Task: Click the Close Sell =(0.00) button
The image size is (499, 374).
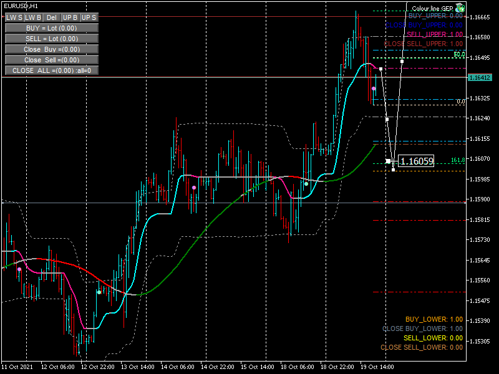Action: click(52, 60)
